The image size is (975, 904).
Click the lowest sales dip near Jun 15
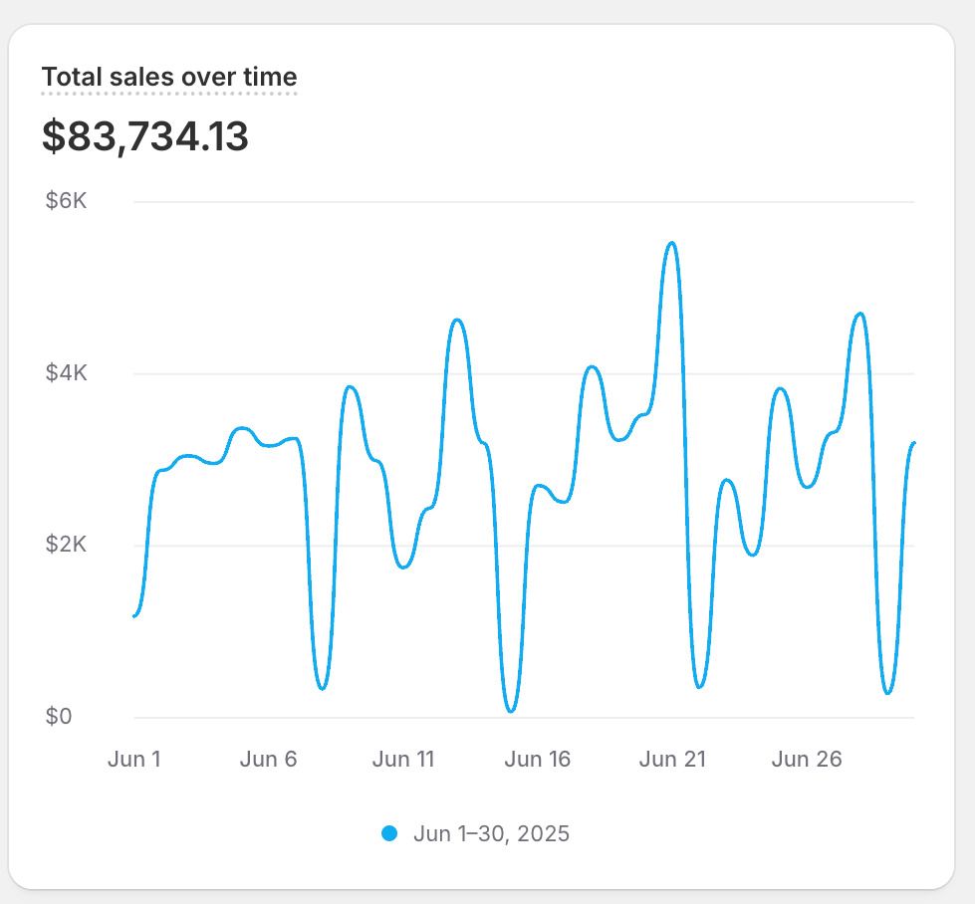[511, 711]
